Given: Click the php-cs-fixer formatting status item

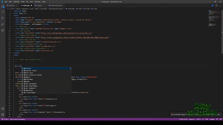Looking at the screenshot, I should coord(17,119).
